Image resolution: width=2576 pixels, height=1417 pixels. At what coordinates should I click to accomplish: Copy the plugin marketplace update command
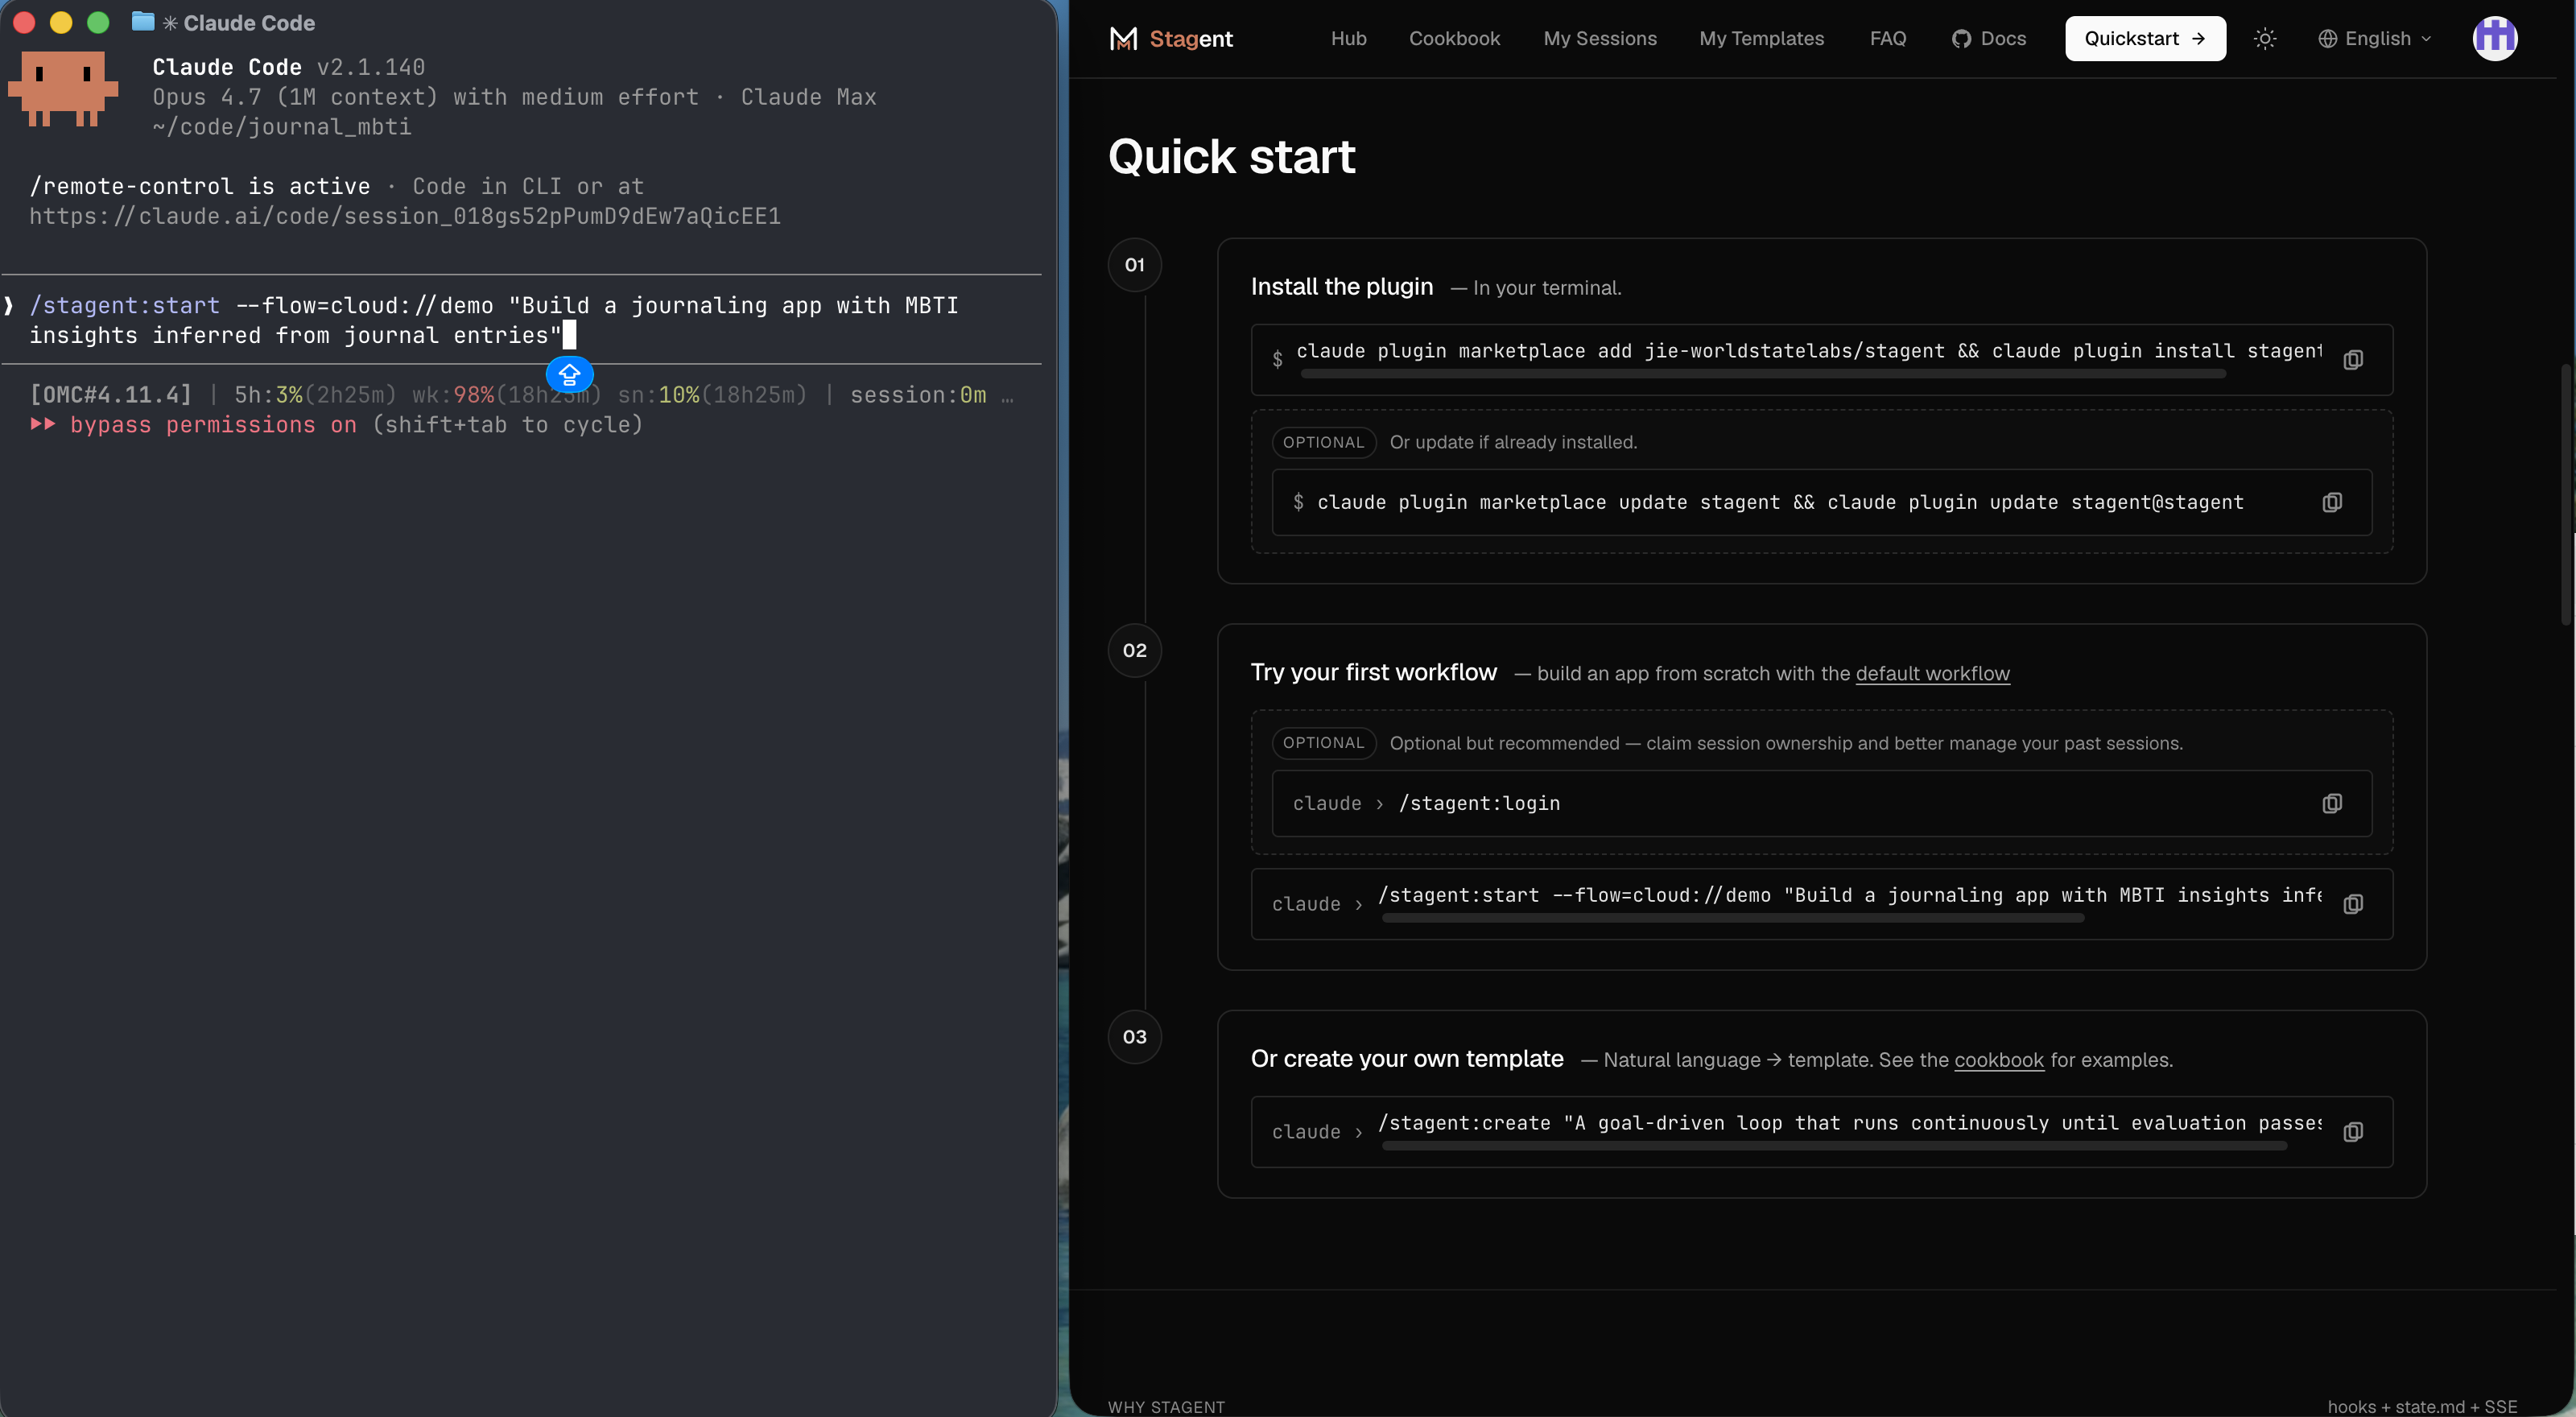(2332, 502)
